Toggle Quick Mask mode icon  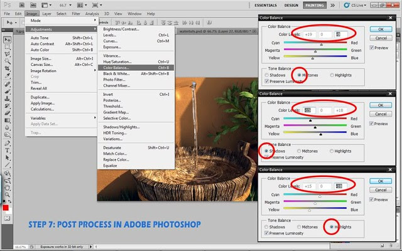click(7, 218)
